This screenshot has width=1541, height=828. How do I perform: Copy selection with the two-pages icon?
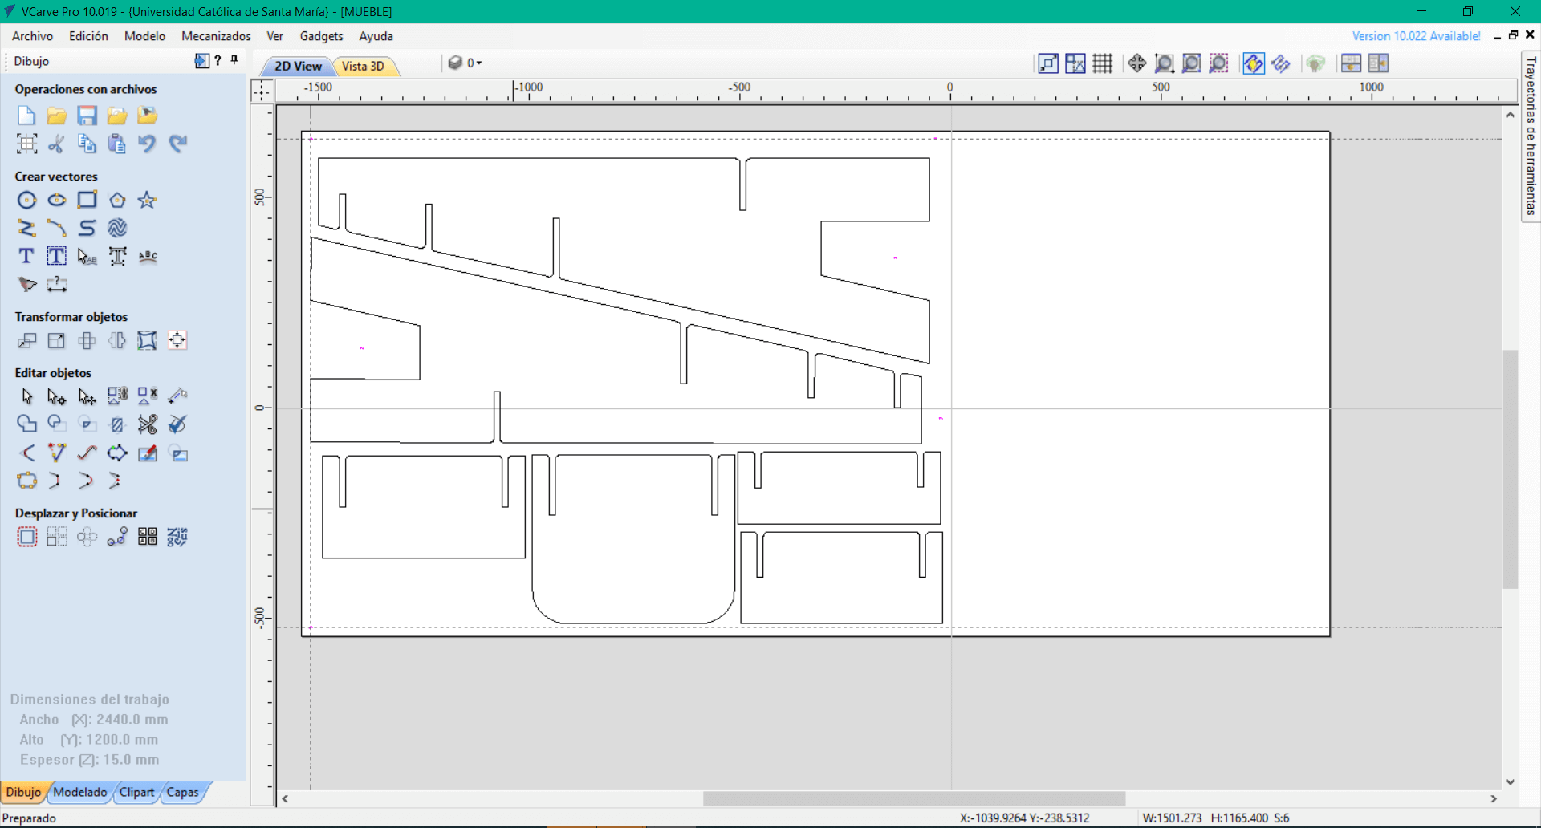point(87,144)
